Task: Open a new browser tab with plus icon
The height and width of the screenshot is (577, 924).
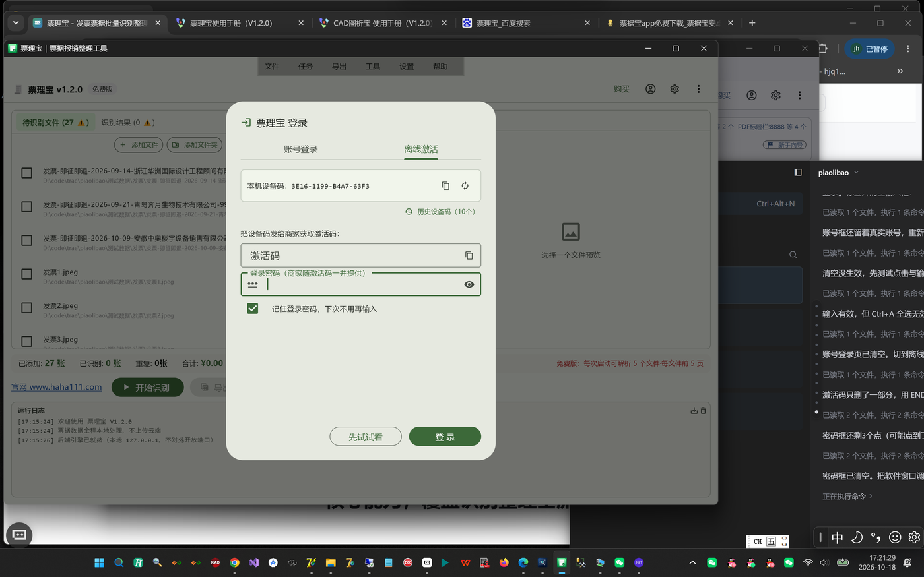Action: coord(752,22)
